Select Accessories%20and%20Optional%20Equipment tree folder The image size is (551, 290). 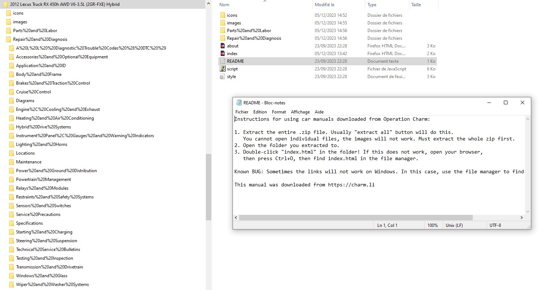[62, 57]
